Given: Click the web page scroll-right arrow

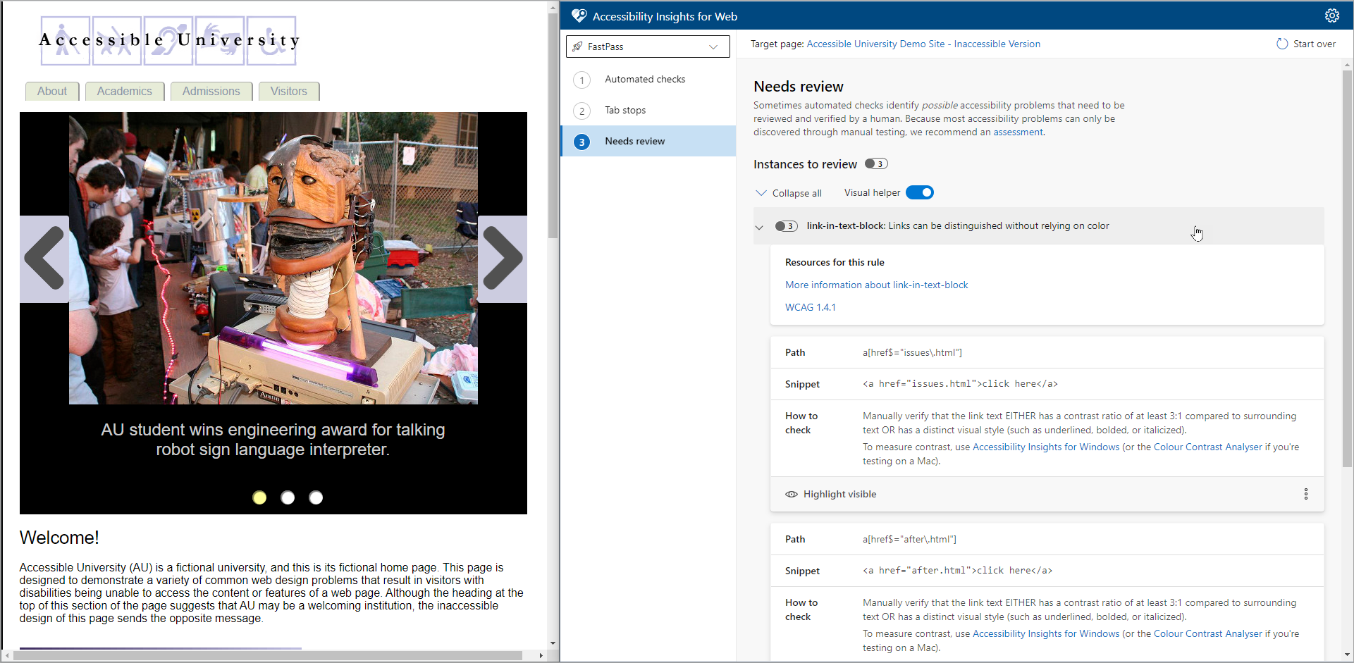Looking at the screenshot, I should point(541,655).
